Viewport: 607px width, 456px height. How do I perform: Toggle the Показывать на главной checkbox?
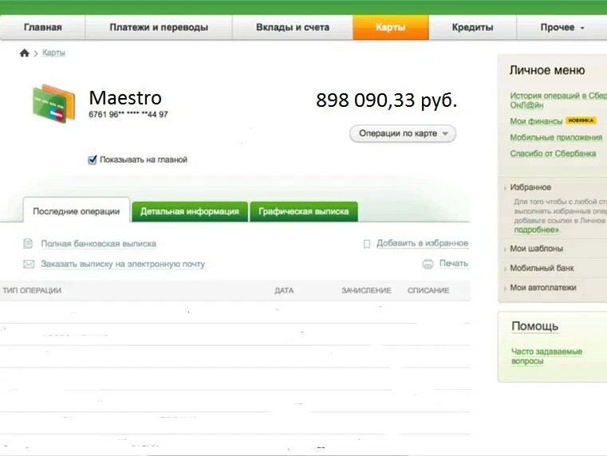click(93, 159)
